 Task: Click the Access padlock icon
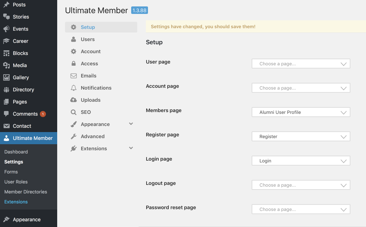pos(74,64)
